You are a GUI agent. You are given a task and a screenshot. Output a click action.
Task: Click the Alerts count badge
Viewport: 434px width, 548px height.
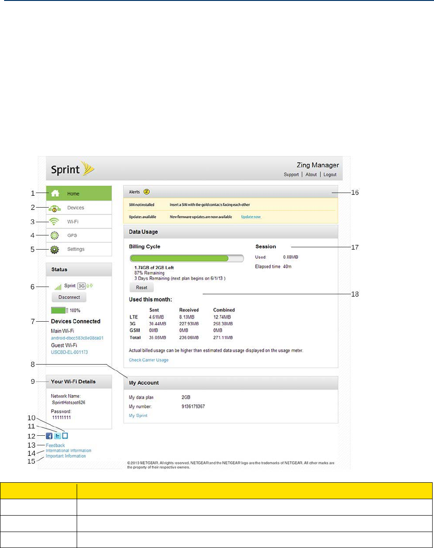tap(147, 192)
